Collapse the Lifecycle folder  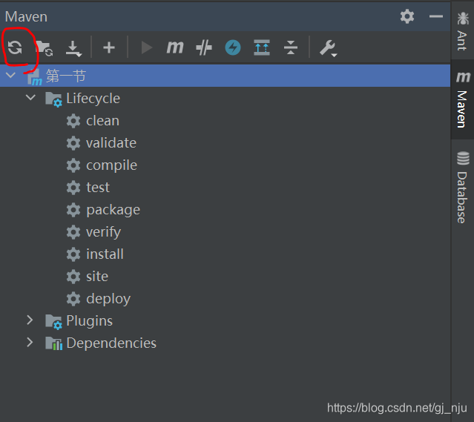coord(30,97)
